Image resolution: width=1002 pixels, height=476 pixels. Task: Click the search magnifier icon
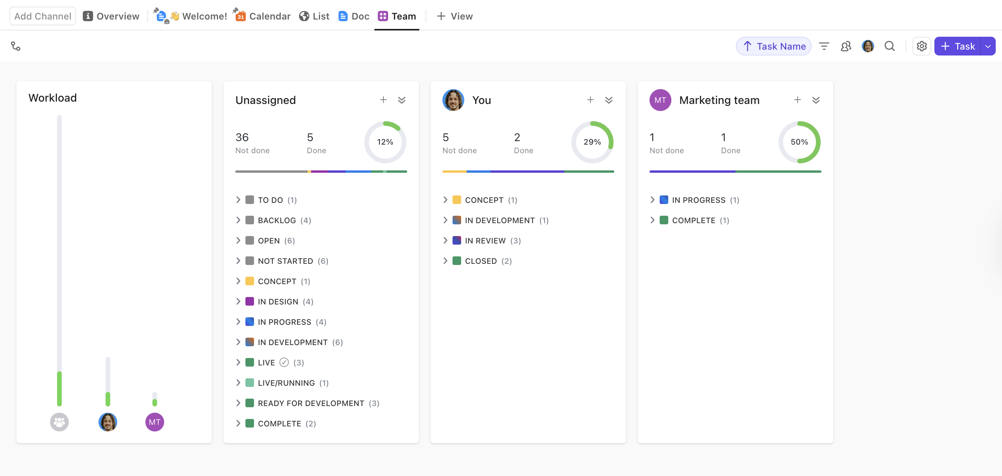(889, 46)
